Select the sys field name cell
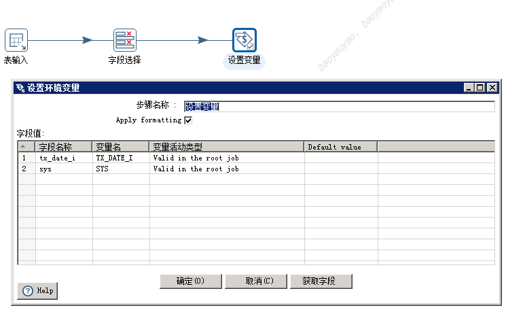 (64, 169)
